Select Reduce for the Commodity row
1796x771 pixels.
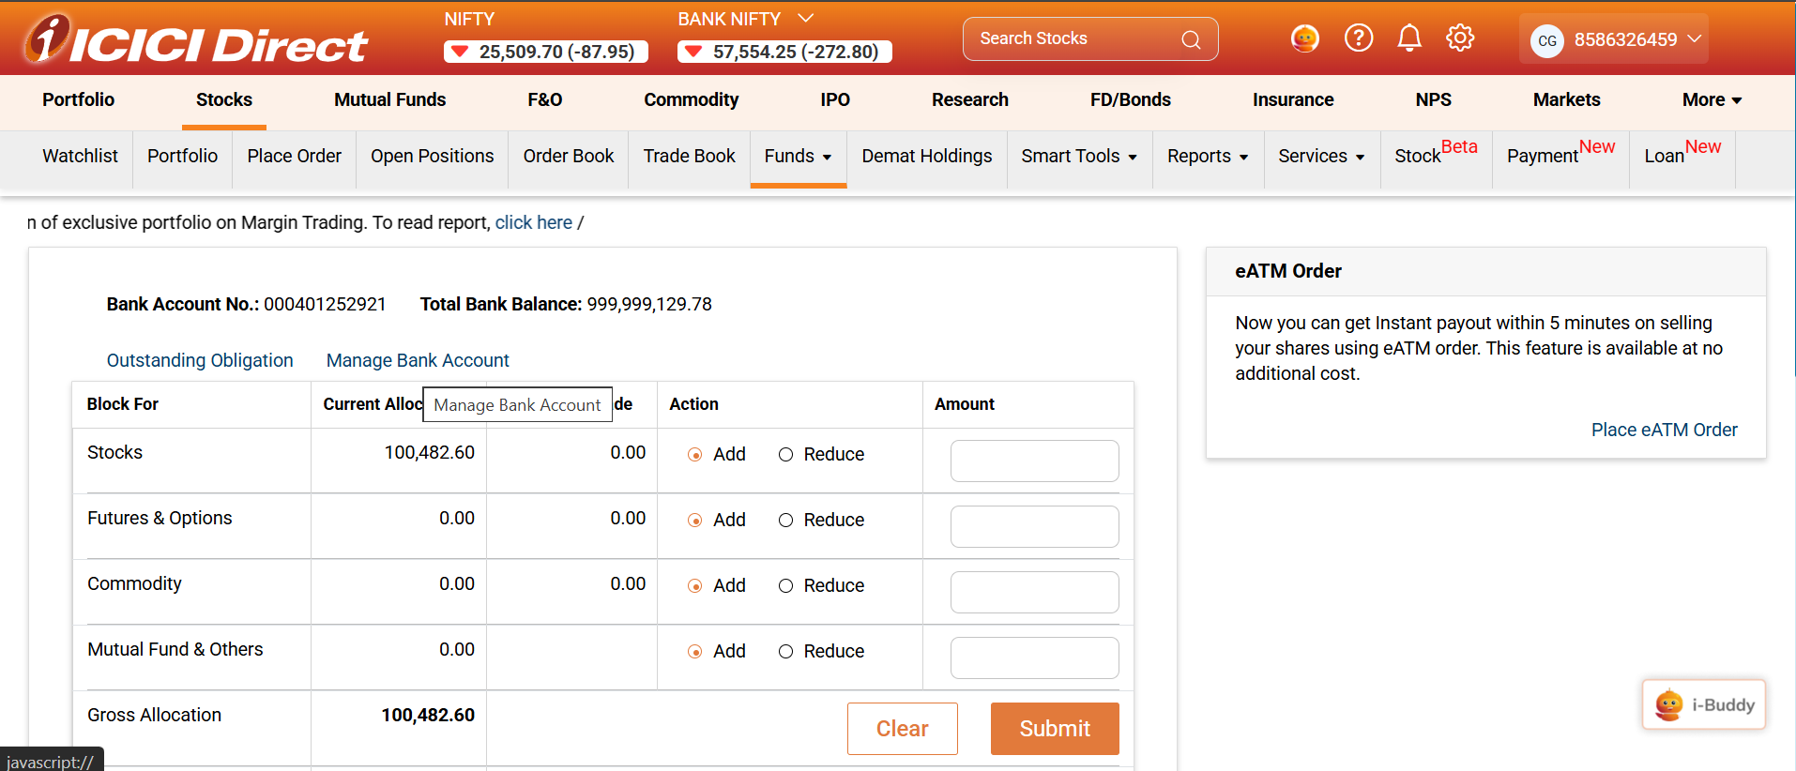786,586
